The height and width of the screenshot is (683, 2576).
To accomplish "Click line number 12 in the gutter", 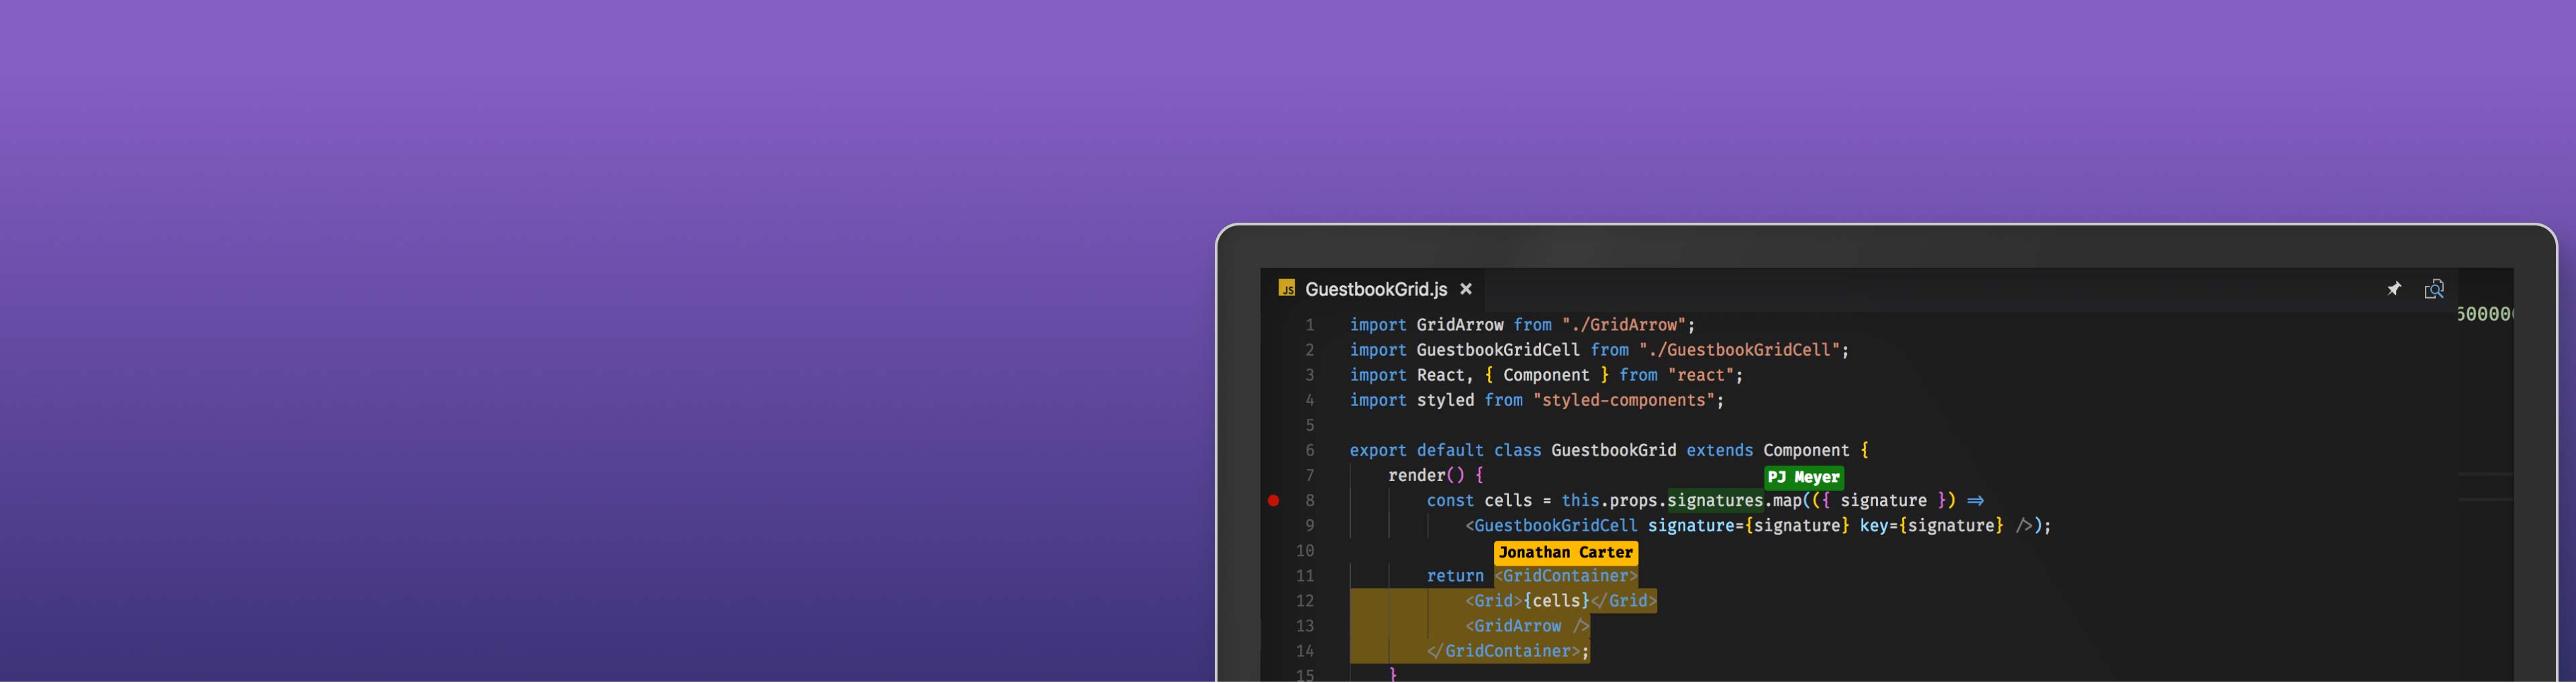I will point(1305,601).
